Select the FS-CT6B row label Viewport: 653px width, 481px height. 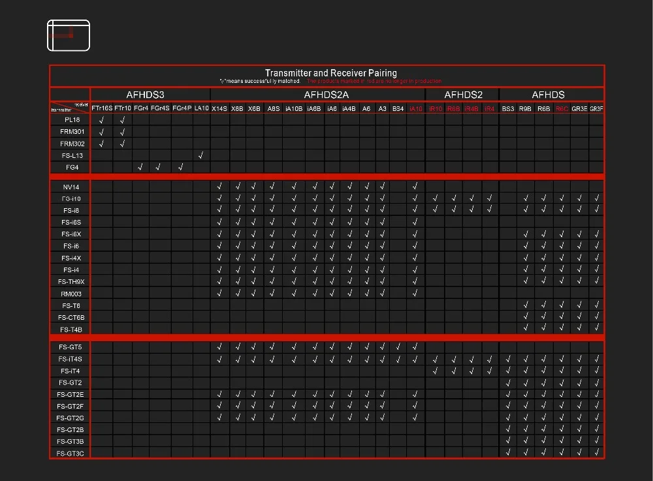point(71,317)
